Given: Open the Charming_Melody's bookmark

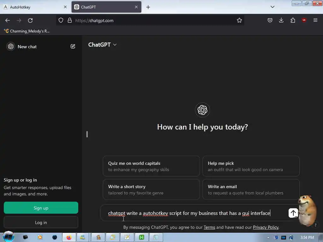Looking at the screenshot, I should coord(27,31).
